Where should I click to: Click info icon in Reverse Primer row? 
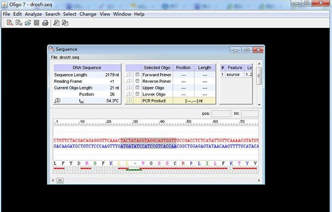tap(129, 81)
